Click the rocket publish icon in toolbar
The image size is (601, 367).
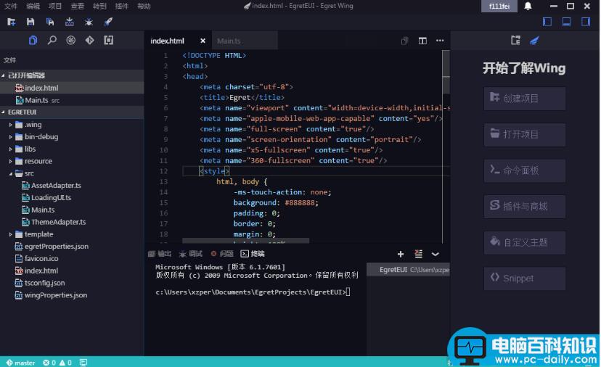coord(108,22)
